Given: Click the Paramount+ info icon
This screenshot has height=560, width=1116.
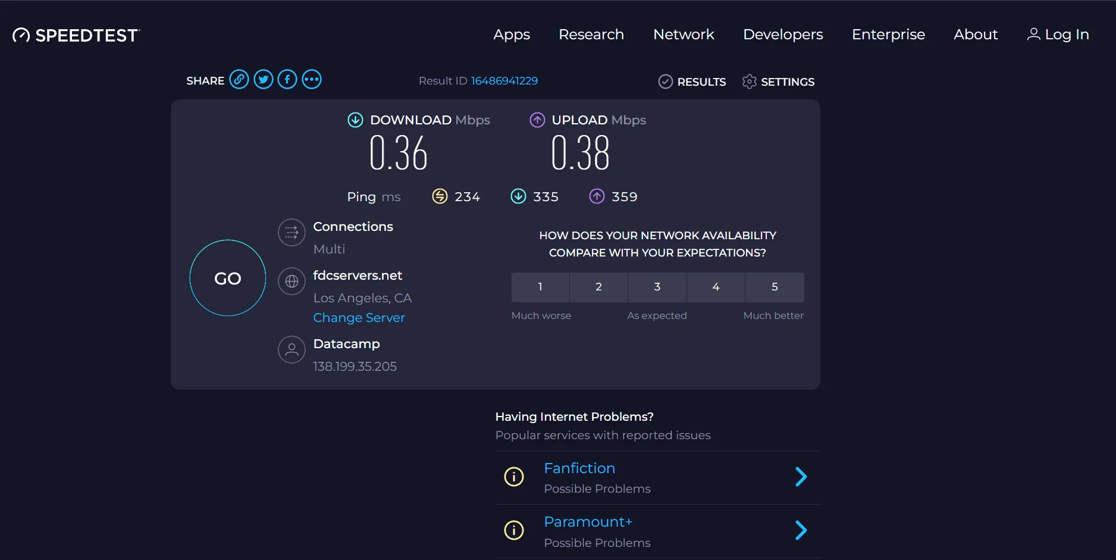Looking at the screenshot, I should click(x=514, y=530).
